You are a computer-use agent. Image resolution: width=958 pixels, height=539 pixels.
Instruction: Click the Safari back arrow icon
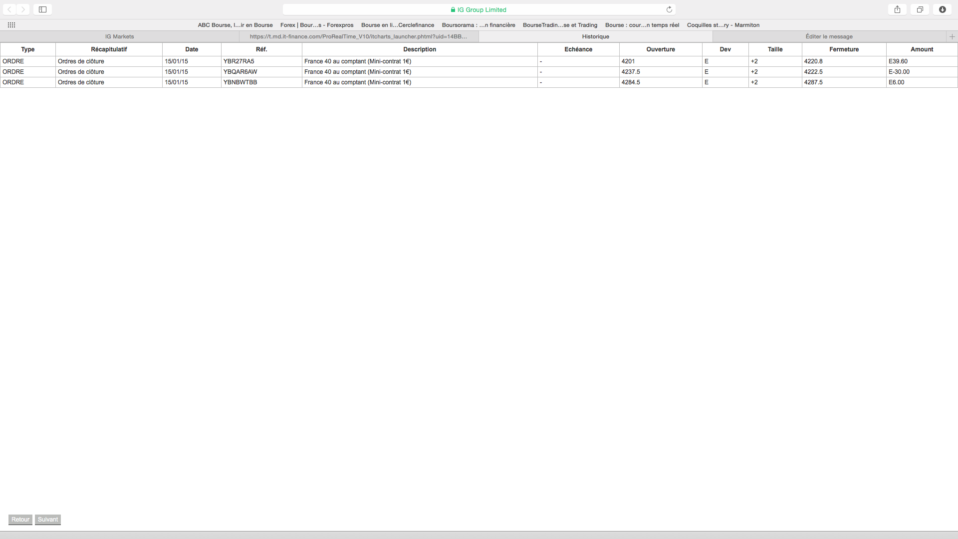[x=9, y=9]
